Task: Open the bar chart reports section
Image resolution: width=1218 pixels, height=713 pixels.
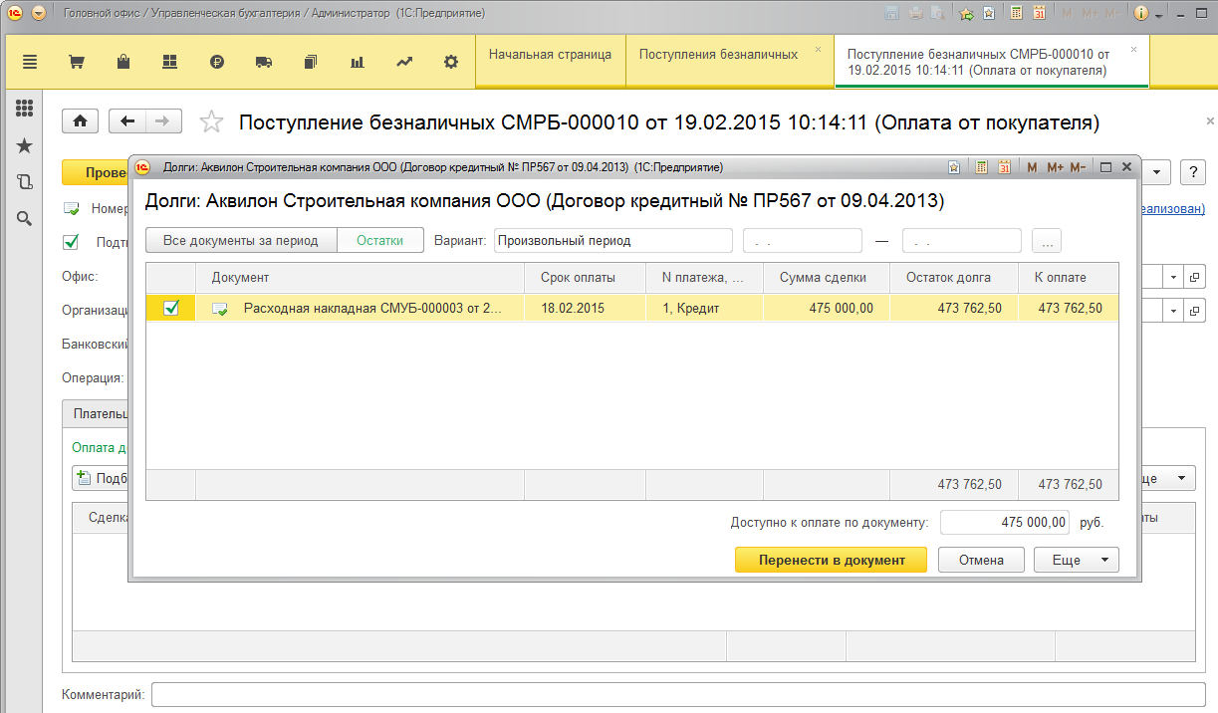Action: pos(358,62)
